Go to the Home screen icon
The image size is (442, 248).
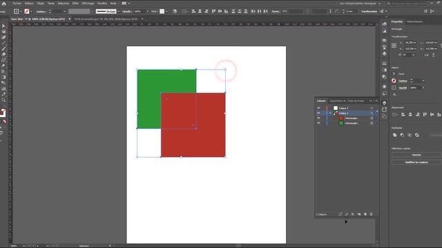(4, 3)
